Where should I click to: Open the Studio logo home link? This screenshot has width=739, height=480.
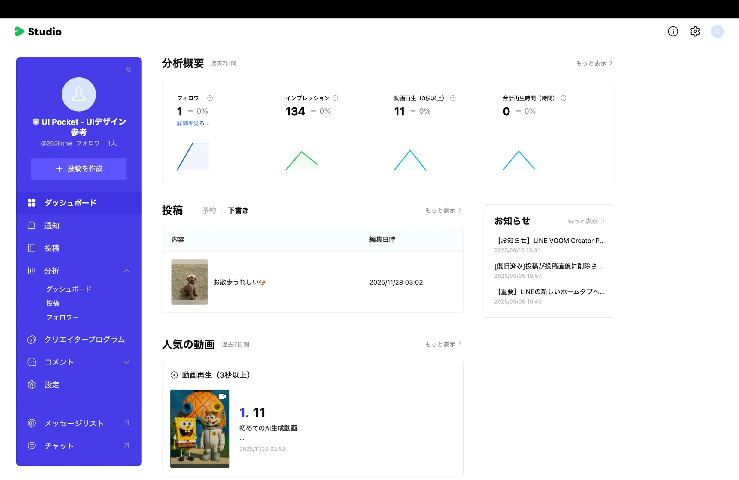38,31
